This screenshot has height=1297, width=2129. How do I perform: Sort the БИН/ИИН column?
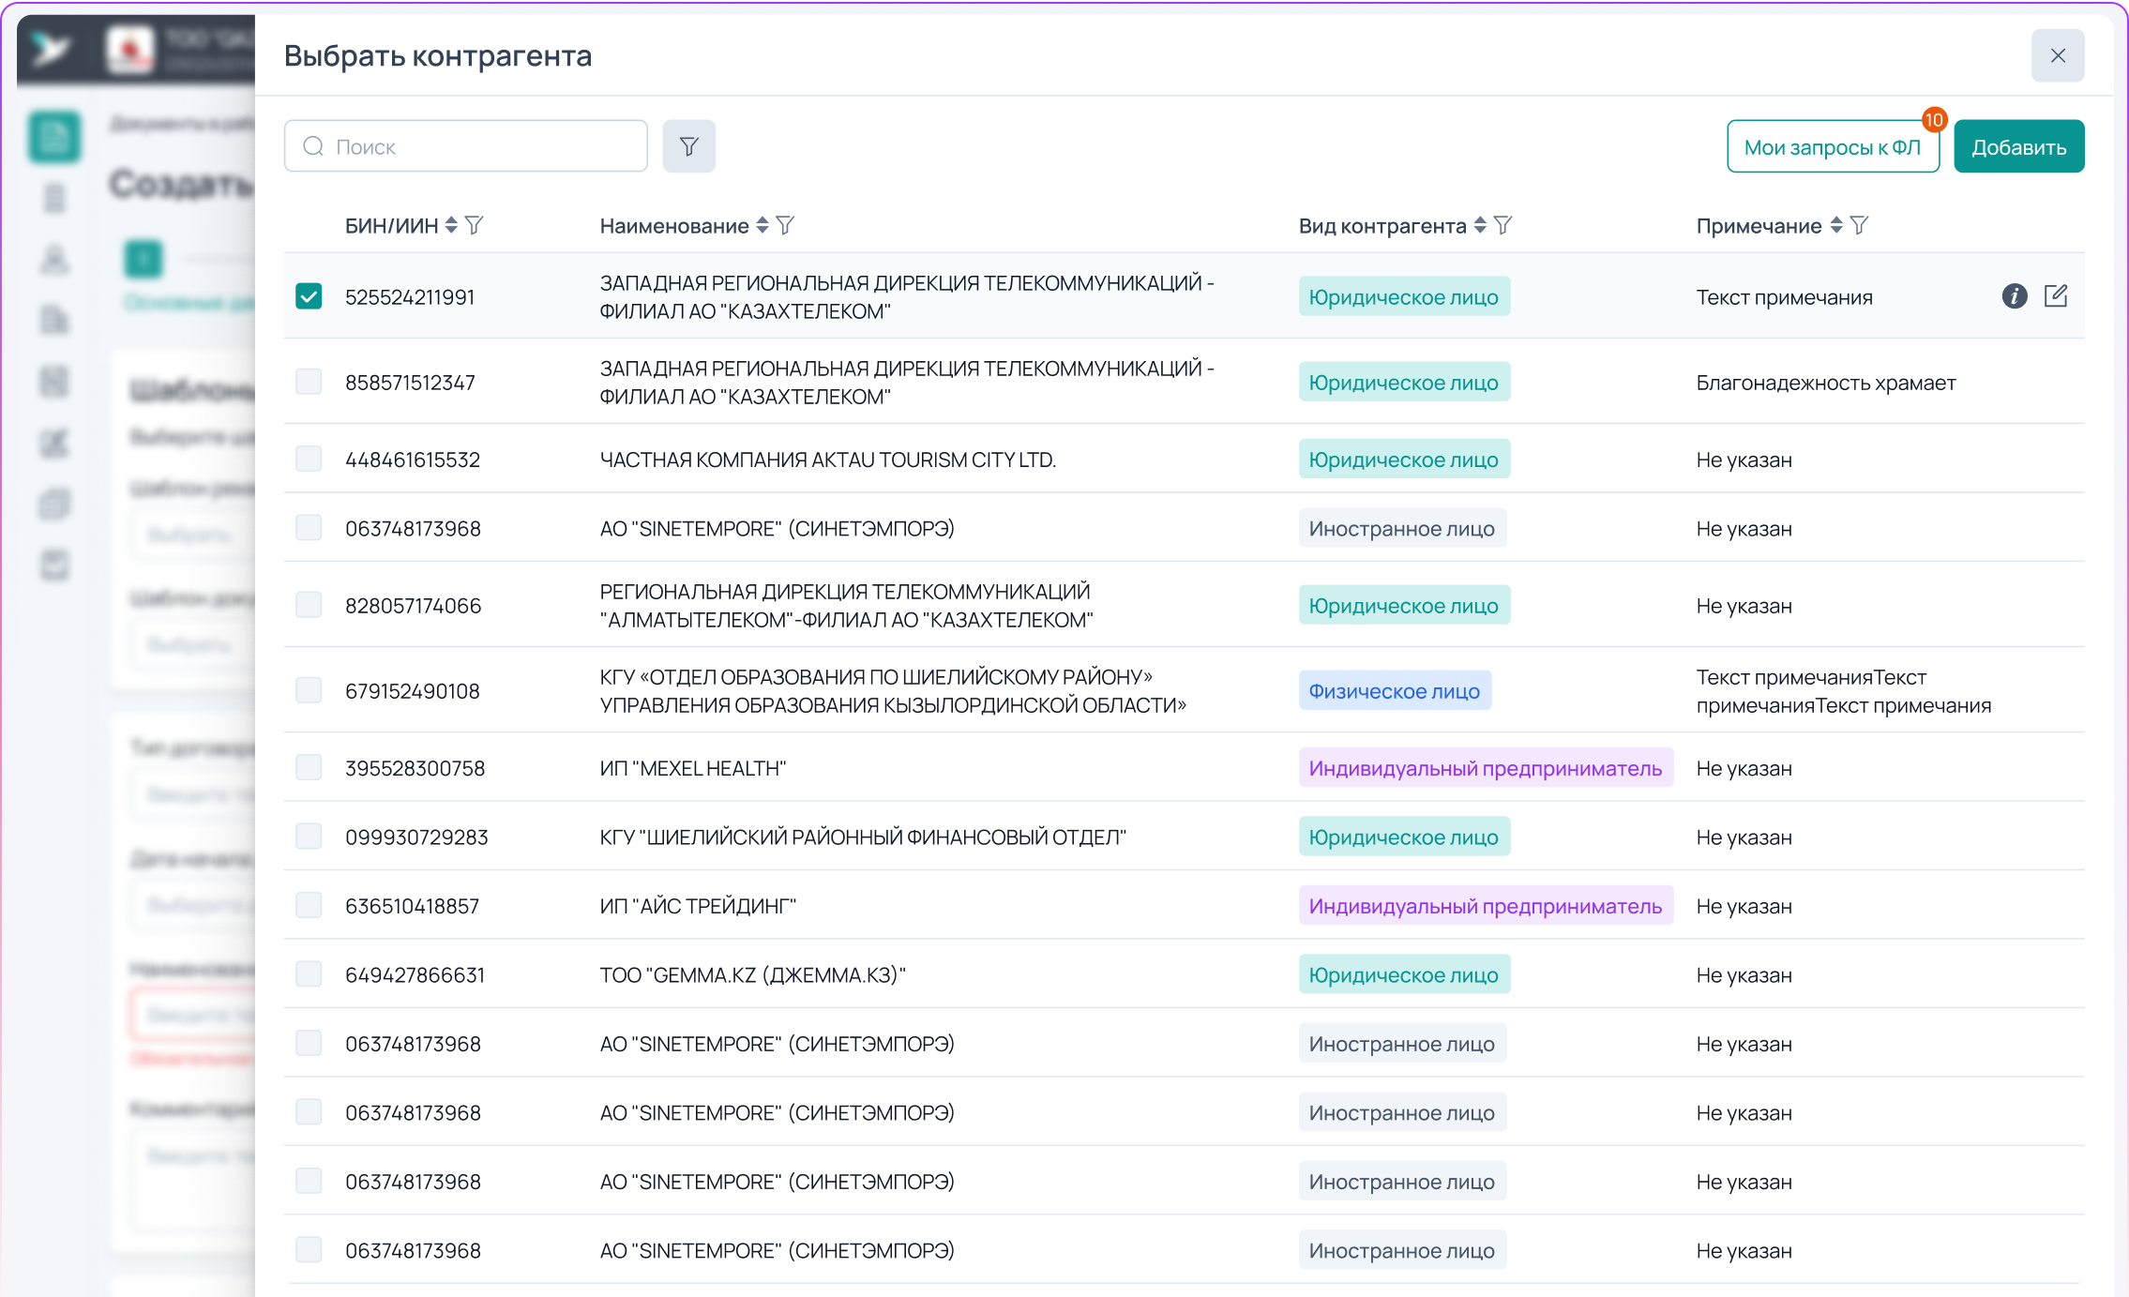tap(451, 225)
